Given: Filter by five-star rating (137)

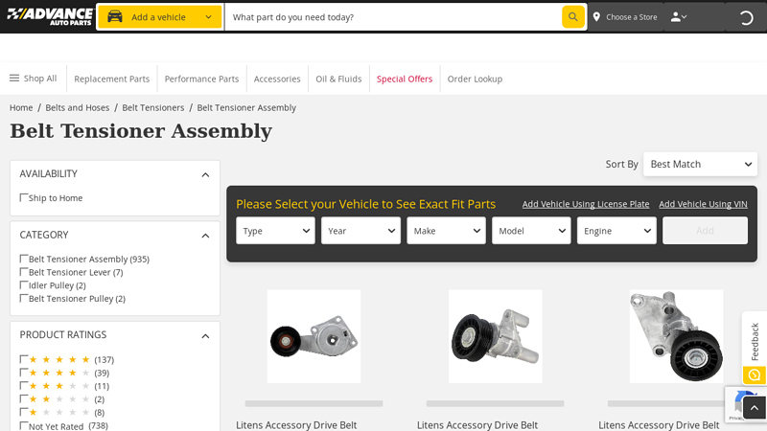Looking at the screenshot, I should [x=23, y=359].
